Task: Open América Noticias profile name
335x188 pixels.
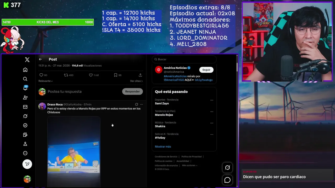Action: [175, 68]
